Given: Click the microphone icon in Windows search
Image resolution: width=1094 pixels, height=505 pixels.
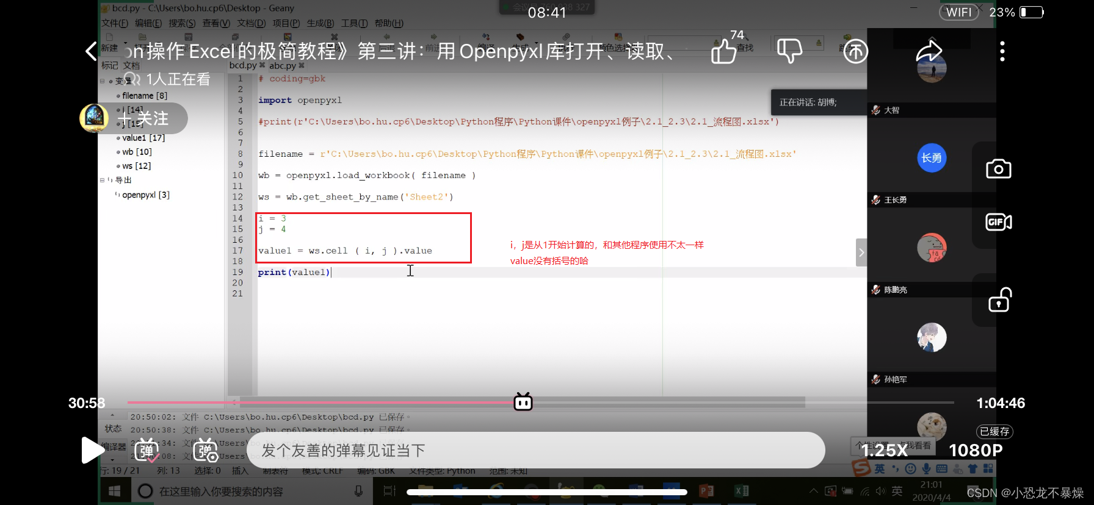Looking at the screenshot, I should click(x=358, y=491).
